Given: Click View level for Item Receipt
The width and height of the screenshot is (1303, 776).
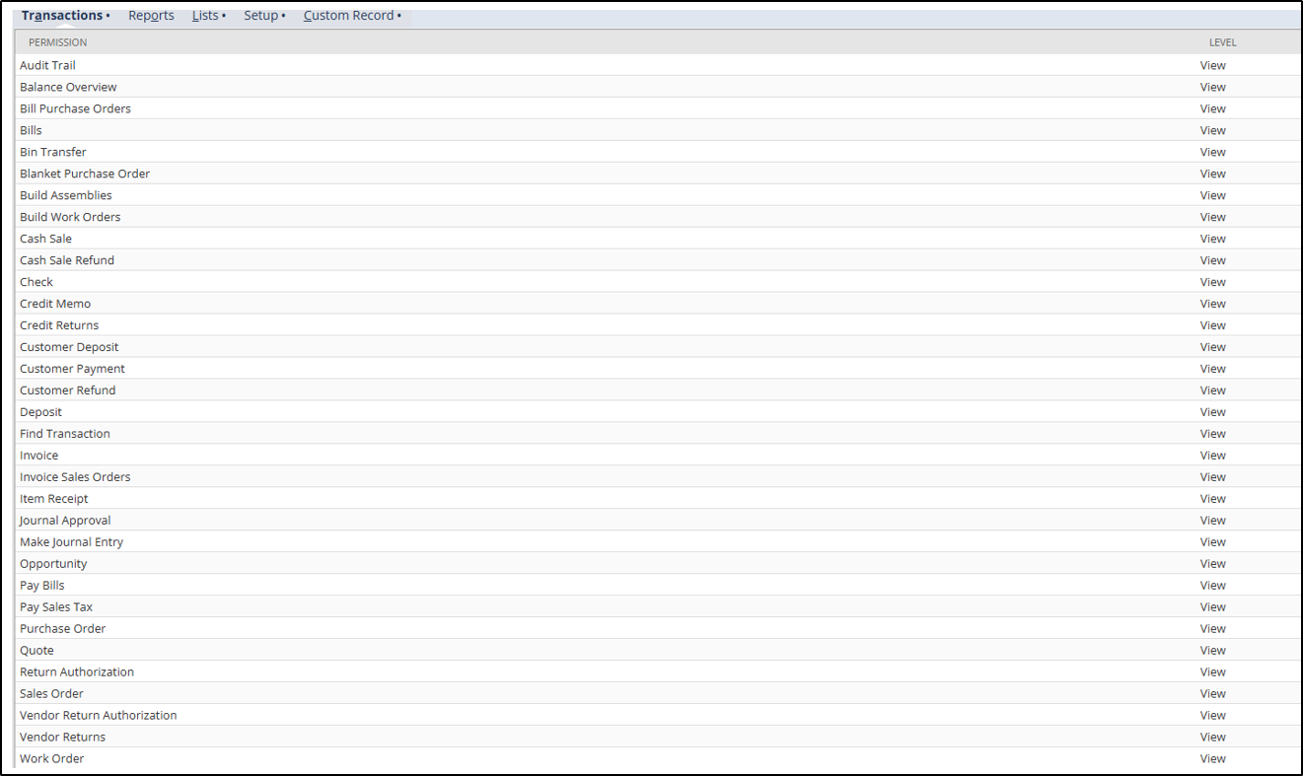Looking at the screenshot, I should coord(1212,499).
